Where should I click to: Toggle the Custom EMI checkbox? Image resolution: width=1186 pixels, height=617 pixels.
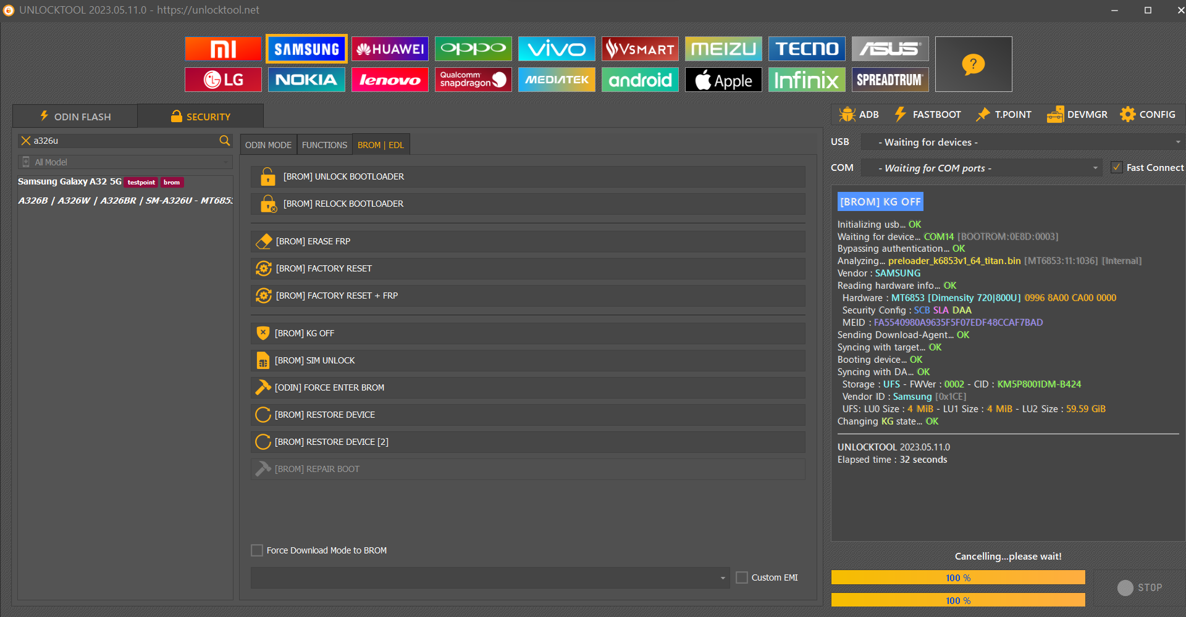[x=742, y=578]
